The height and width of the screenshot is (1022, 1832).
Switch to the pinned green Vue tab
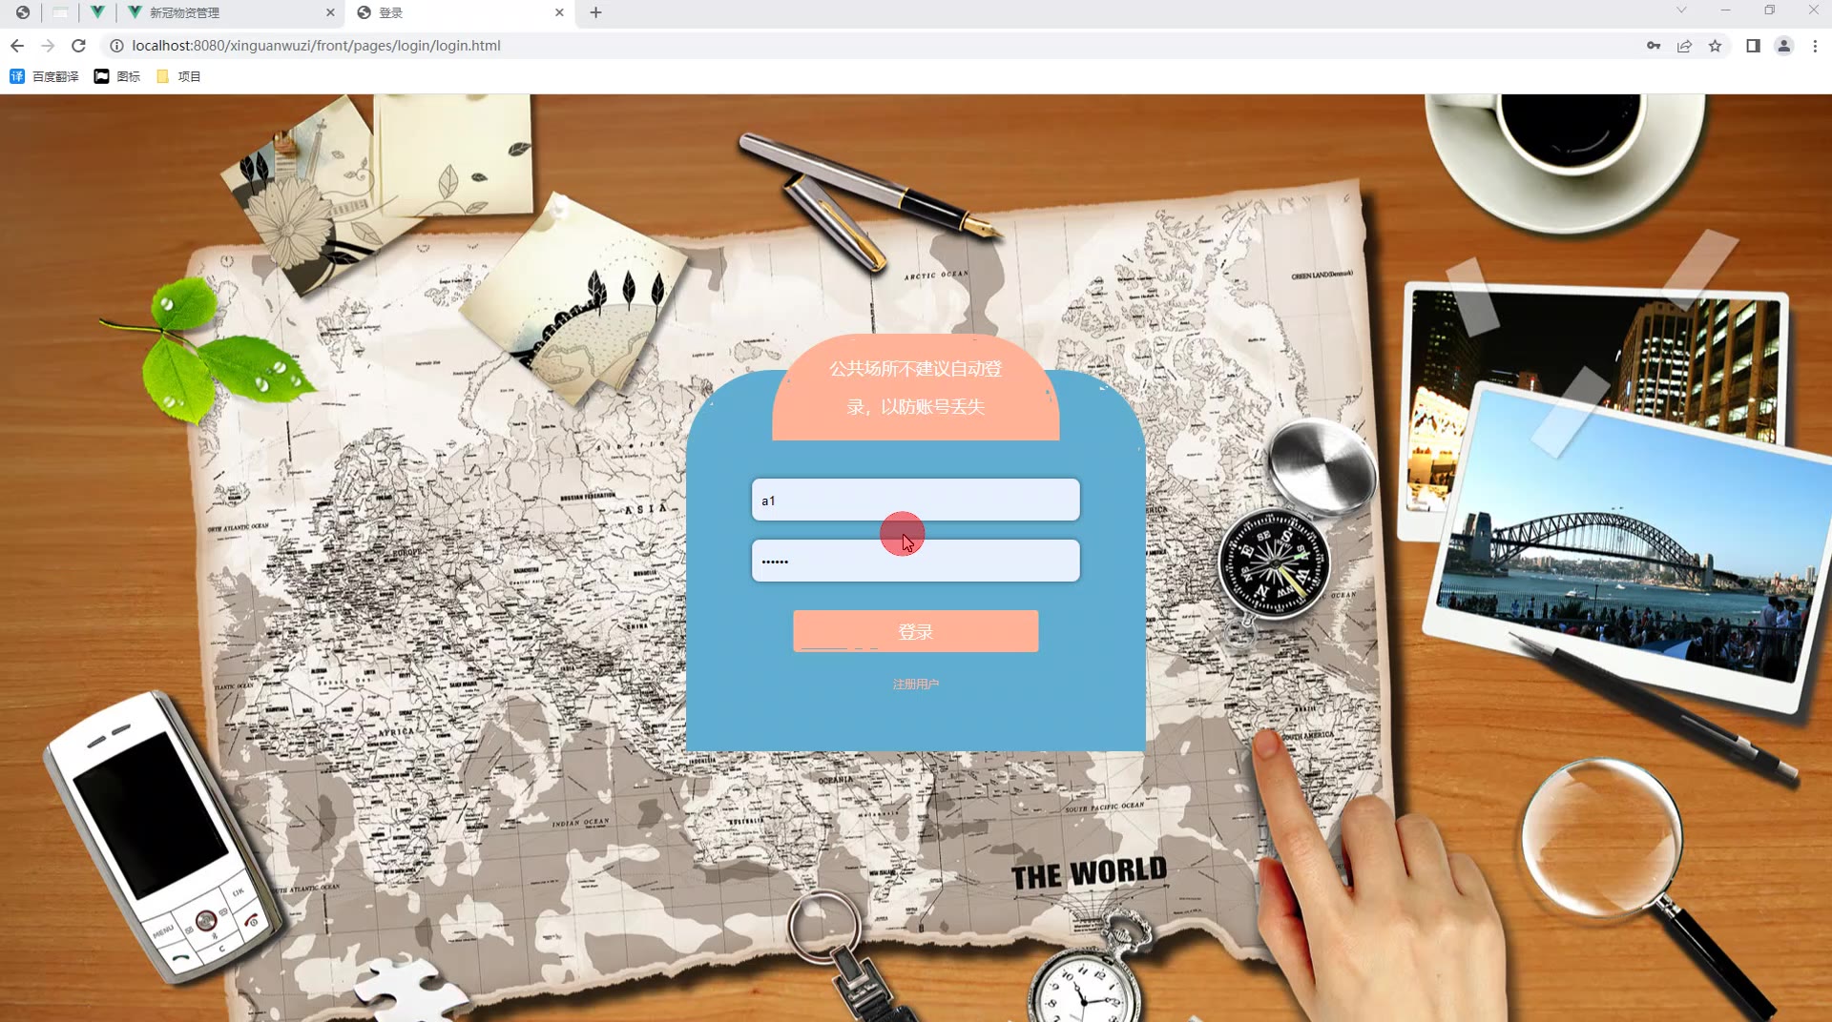[x=97, y=12]
